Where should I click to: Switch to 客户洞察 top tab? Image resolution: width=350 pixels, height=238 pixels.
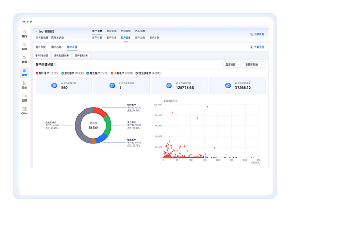click(97, 31)
